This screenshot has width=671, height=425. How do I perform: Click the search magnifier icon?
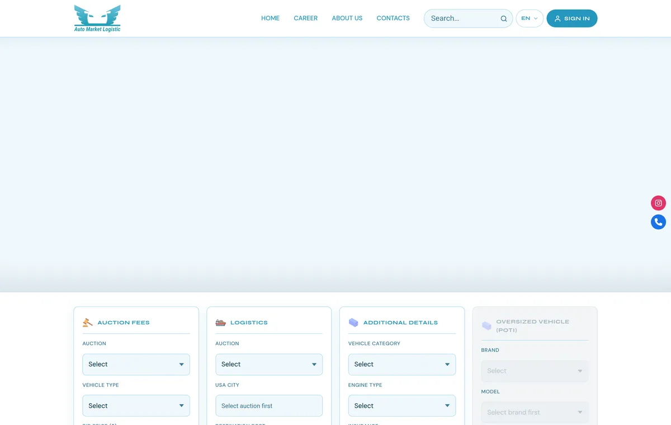504,18
